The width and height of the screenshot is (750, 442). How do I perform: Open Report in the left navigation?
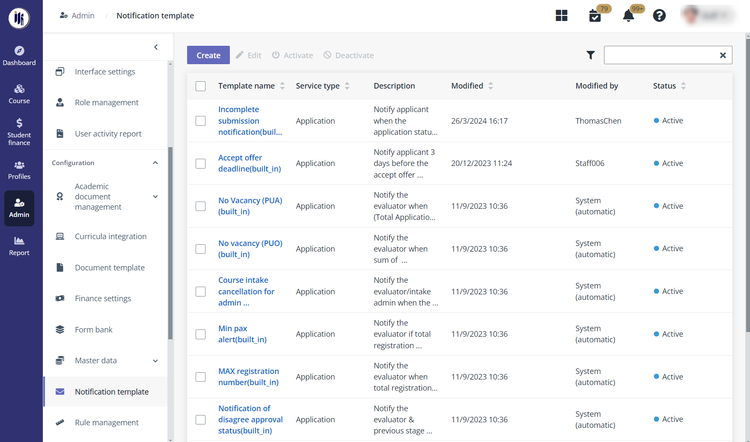pos(19,246)
